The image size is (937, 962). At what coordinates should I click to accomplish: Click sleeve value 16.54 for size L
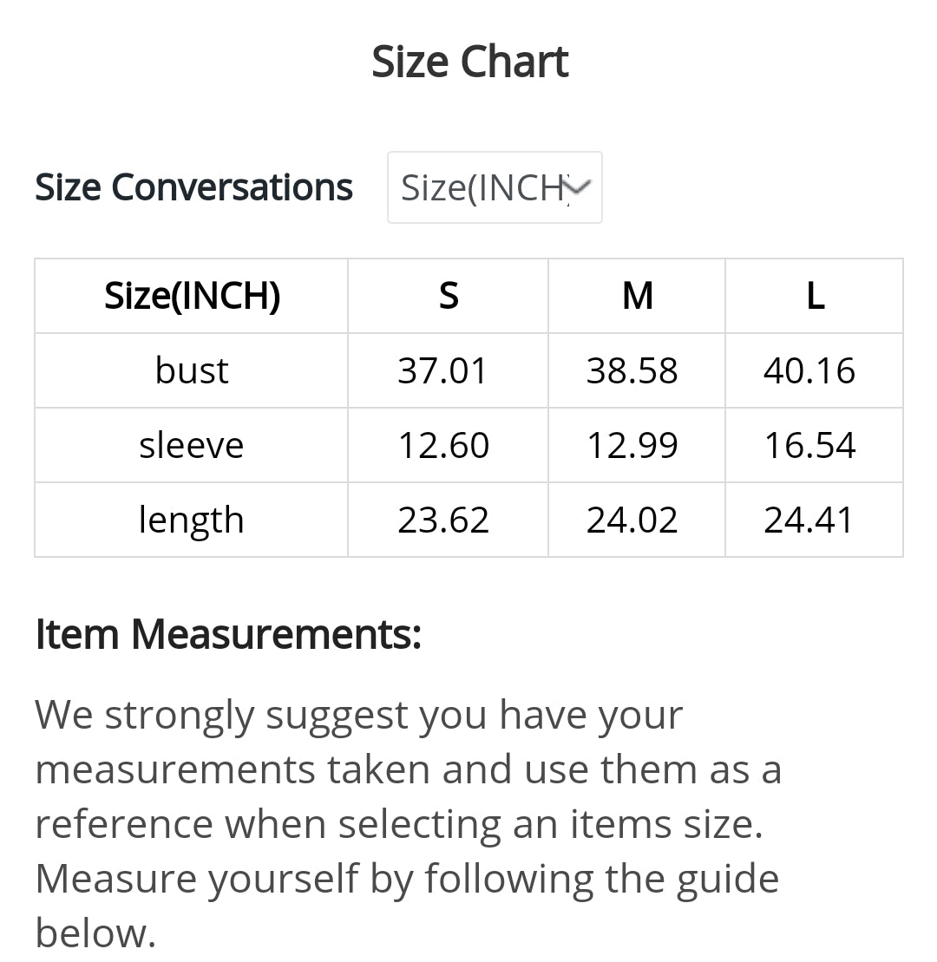pyautogui.click(x=809, y=445)
